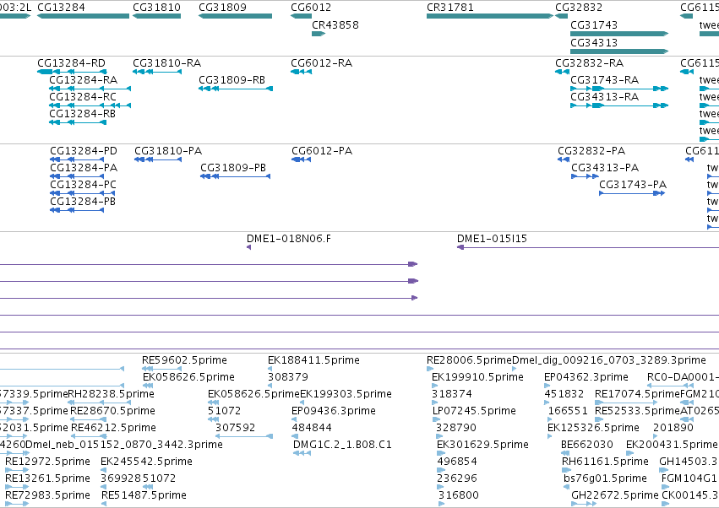Select transcript CG32832-RA
This screenshot has height=508, width=719.
coord(562,72)
